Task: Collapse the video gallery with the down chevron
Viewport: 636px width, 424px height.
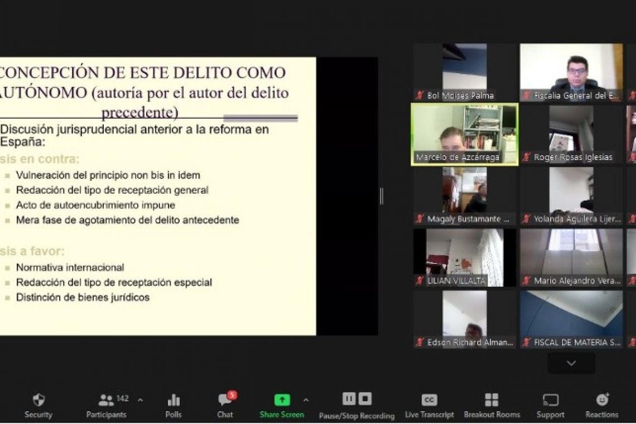Action: coord(570,363)
